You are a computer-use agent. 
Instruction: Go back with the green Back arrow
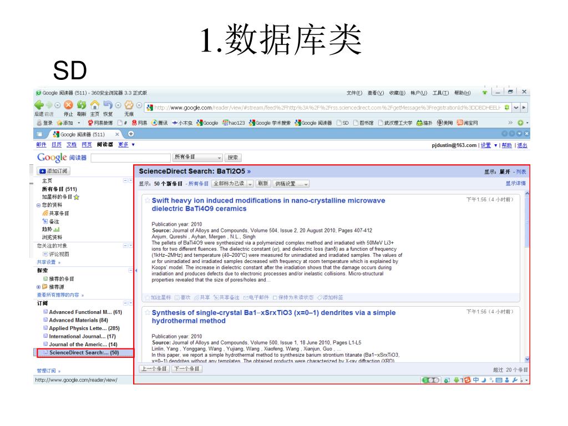coord(39,105)
